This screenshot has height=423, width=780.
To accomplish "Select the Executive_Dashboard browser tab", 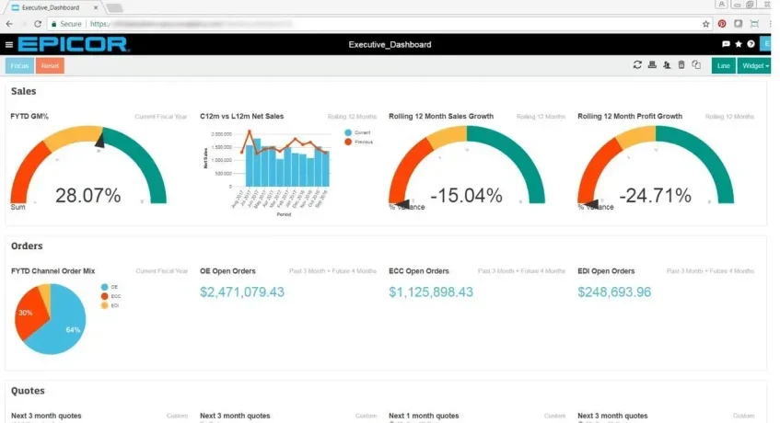I will point(53,8).
